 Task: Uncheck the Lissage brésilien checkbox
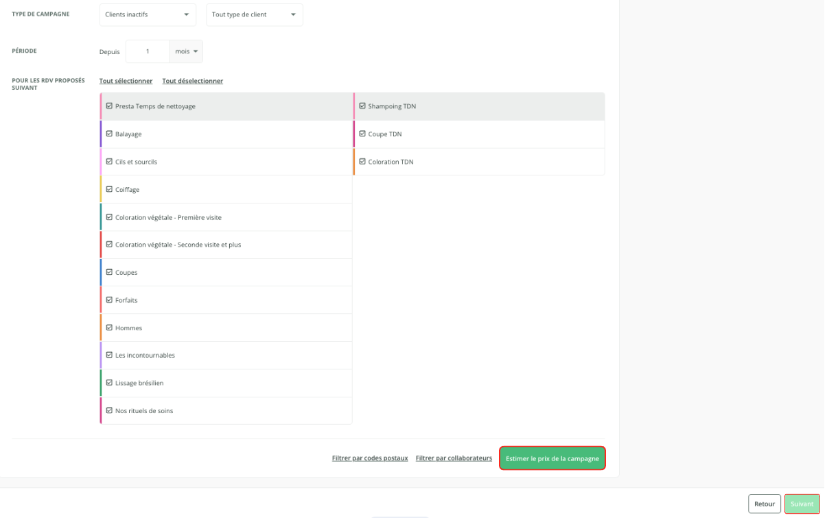tap(109, 383)
